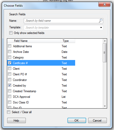Open Help for Choose Fields
The width and height of the screenshot is (114, 130).
click(x=16, y=121)
